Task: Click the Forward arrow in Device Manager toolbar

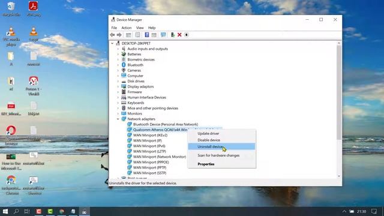Action: point(119,35)
